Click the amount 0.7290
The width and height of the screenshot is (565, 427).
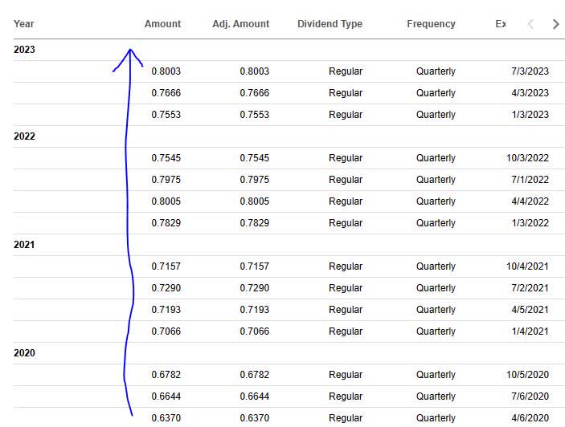pyautogui.click(x=166, y=288)
